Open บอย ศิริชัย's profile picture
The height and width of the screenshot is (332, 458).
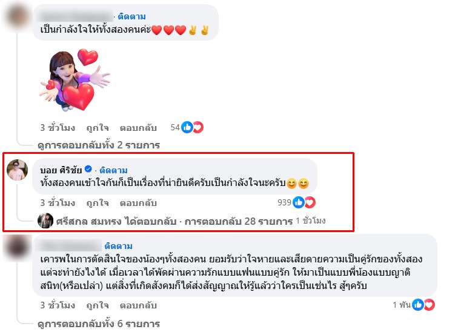(17, 170)
